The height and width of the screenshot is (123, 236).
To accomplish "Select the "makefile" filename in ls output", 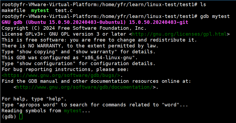I will (x=13, y=11).
